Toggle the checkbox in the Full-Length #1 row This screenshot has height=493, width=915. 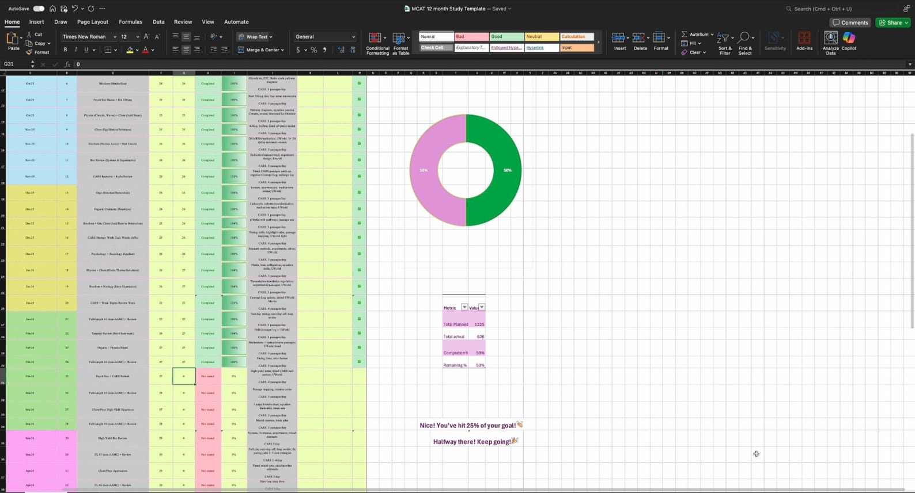pos(359,319)
